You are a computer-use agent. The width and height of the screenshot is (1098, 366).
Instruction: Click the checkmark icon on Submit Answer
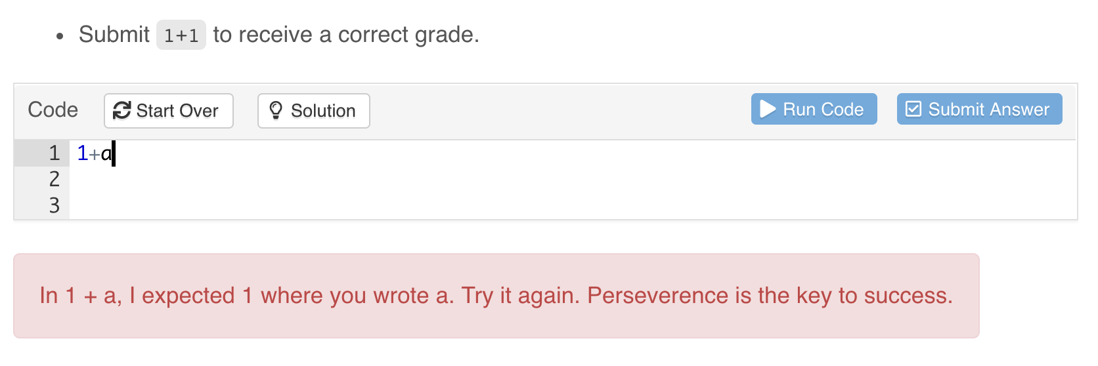(913, 109)
